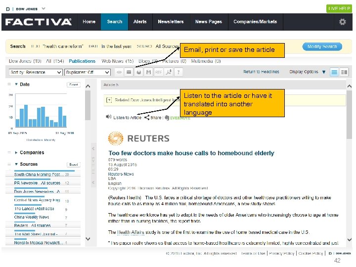The image size is (356, 267).
Task: Click Expand button in Sources panel
Action: [74, 164]
